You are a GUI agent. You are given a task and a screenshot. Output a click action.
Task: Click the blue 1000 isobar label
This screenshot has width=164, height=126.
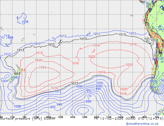[x=99, y=86]
